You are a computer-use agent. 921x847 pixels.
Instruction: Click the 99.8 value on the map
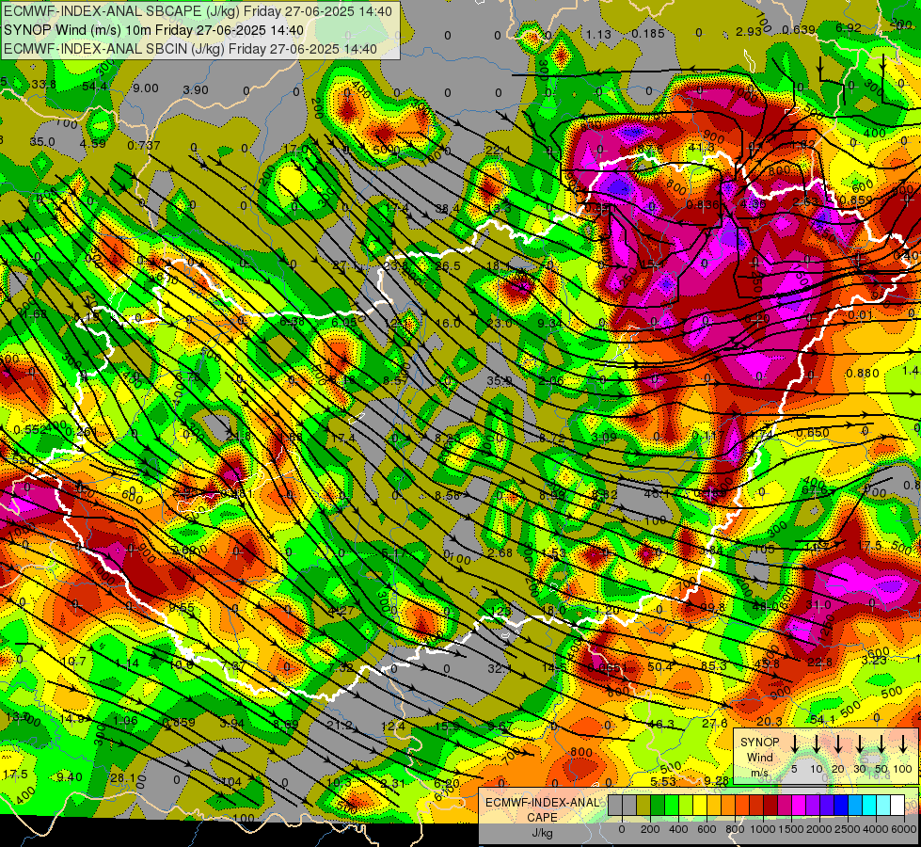click(712, 608)
